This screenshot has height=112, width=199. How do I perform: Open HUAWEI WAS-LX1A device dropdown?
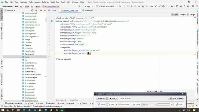[x=106, y=6]
